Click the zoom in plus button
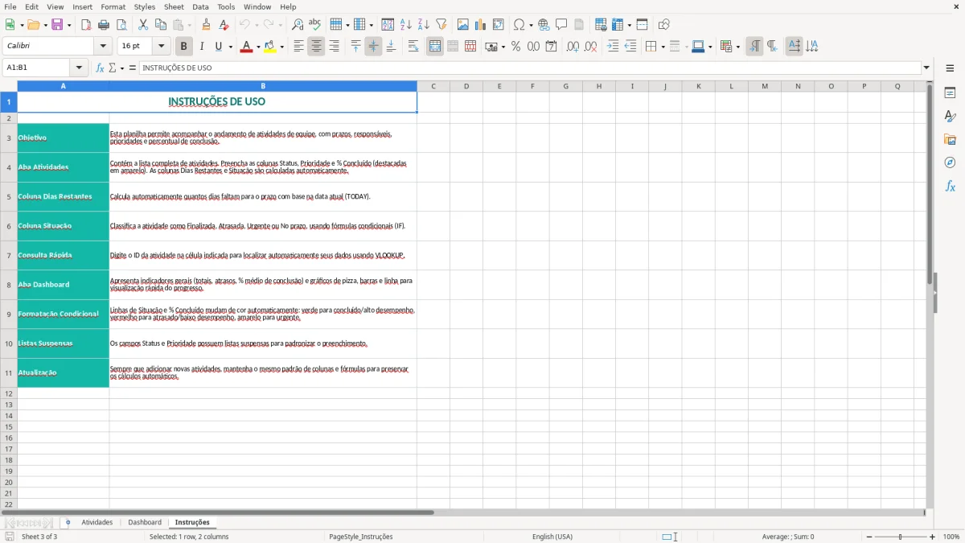Viewport: 965px width, 543px height. (x=933, y=537)
